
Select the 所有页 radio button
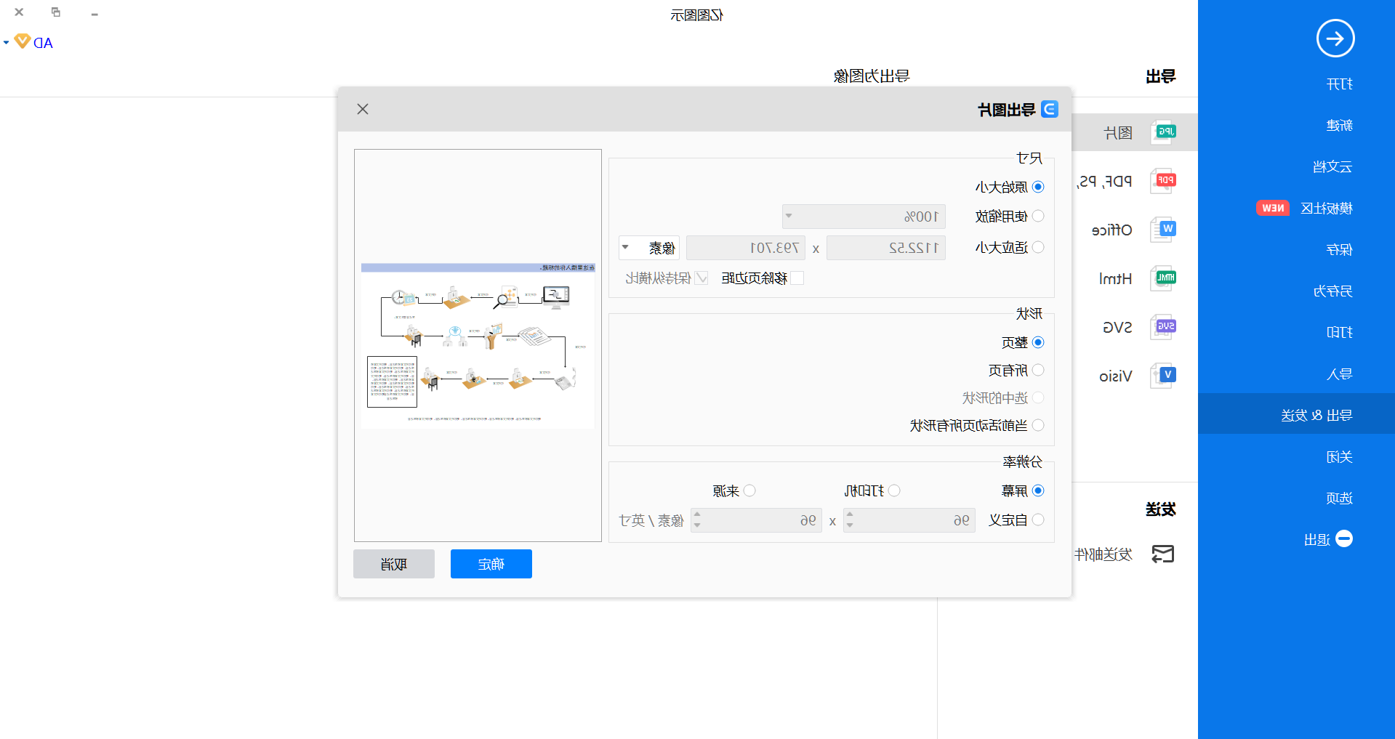(x=1038, y=370)
